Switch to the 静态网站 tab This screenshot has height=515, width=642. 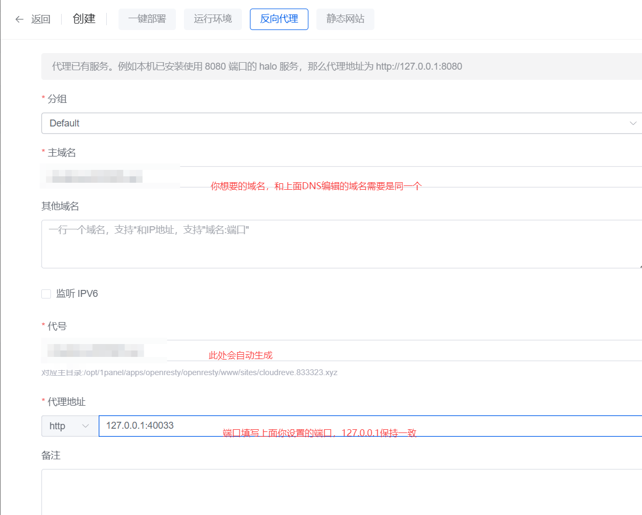coord(345,19)
